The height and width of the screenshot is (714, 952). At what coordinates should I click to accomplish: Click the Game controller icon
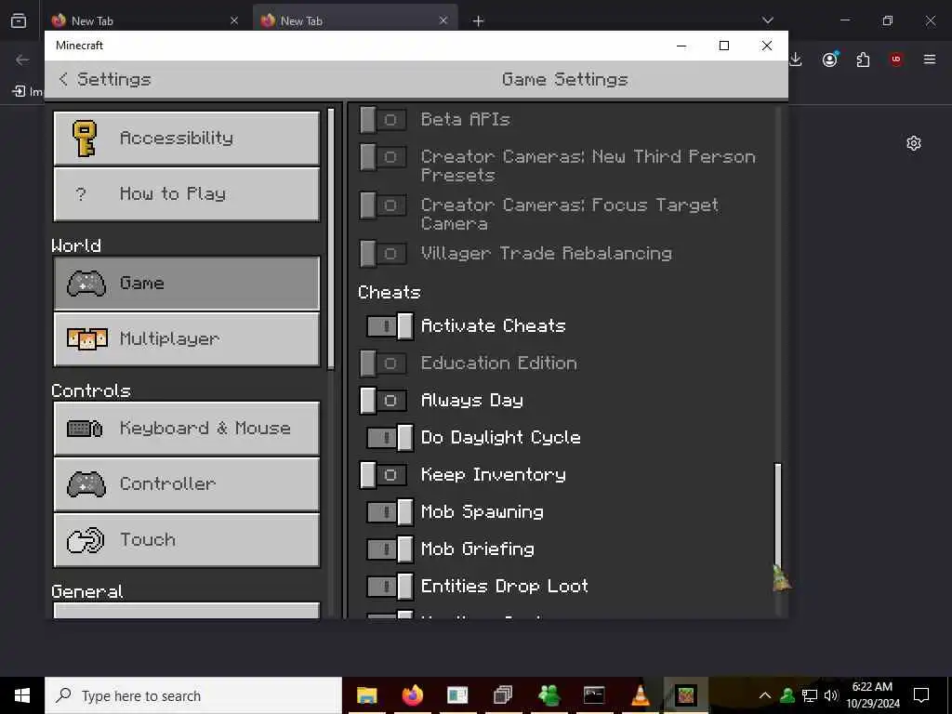pyautogui.click(x=86, y=284)
